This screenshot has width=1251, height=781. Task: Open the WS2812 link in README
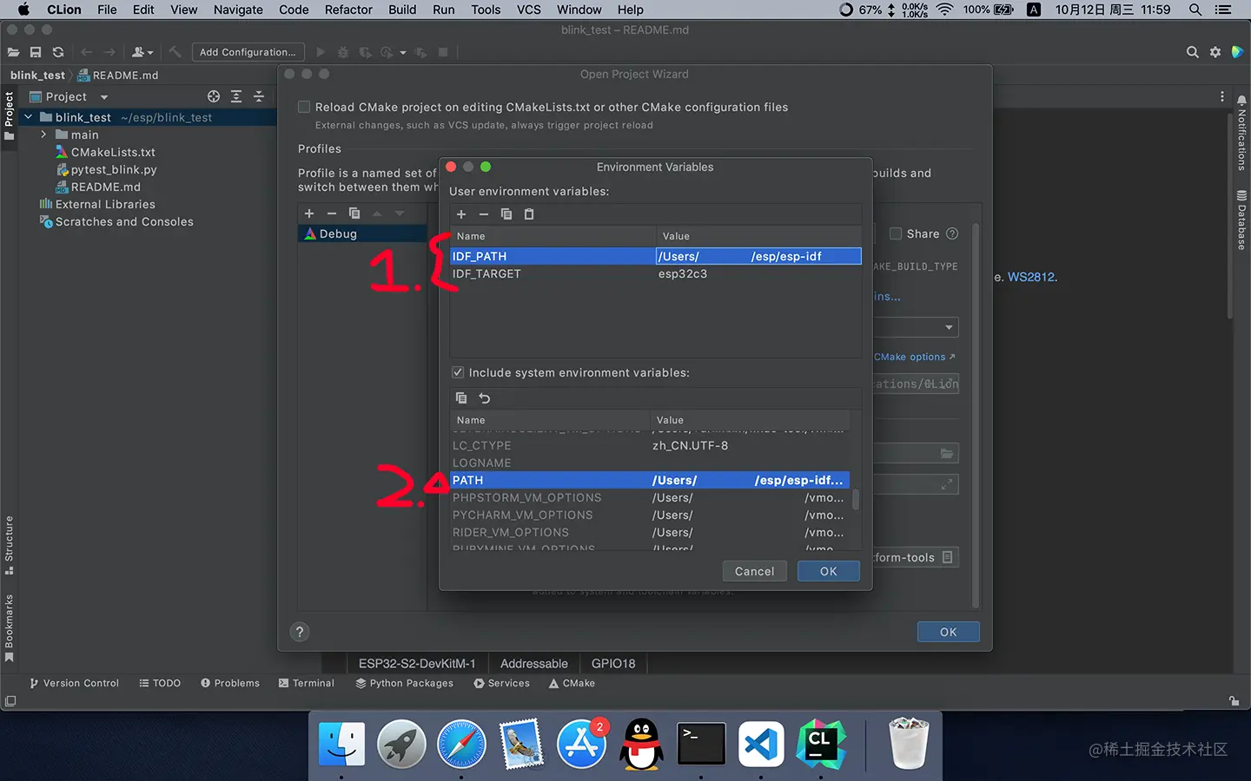1031,277
